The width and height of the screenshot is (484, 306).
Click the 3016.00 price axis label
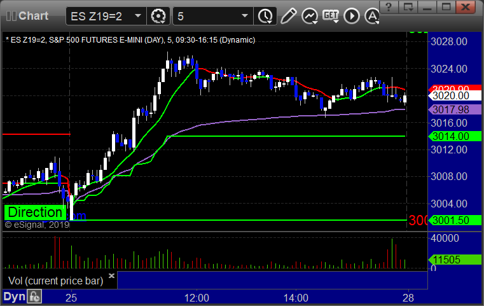point(449,123)
